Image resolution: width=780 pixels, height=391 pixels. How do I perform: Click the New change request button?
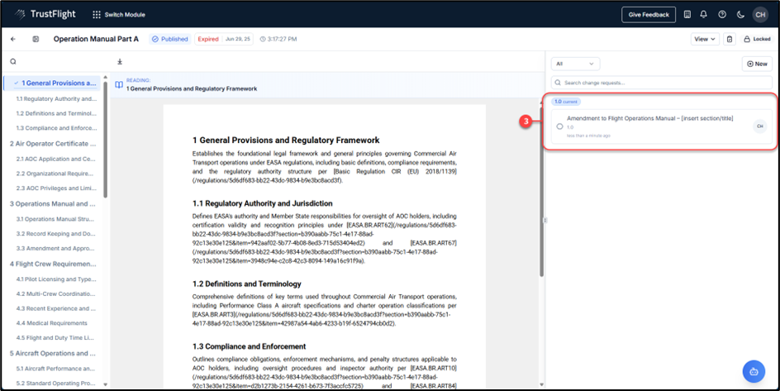coord(756,64)
